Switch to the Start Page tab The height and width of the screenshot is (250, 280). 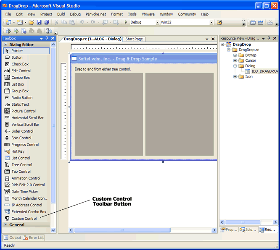click(134, 39)
